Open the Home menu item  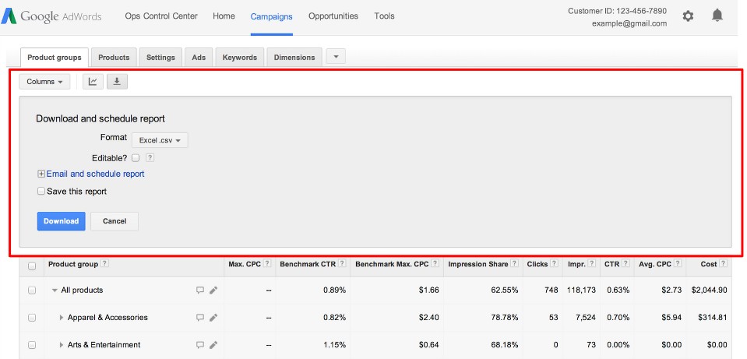224,16
